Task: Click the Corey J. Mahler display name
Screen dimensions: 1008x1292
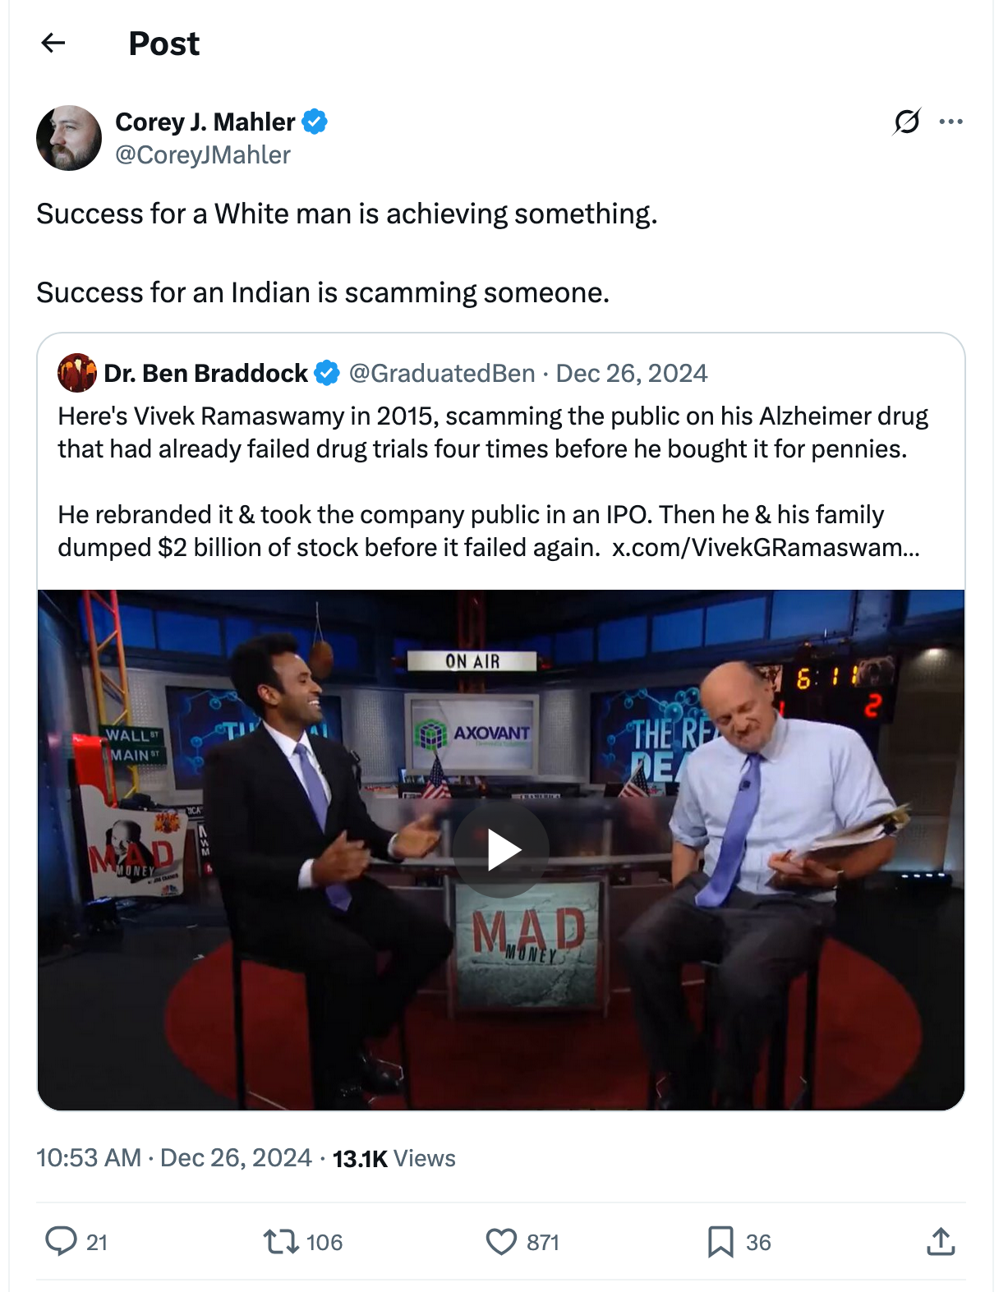Action: pos(205,122)
